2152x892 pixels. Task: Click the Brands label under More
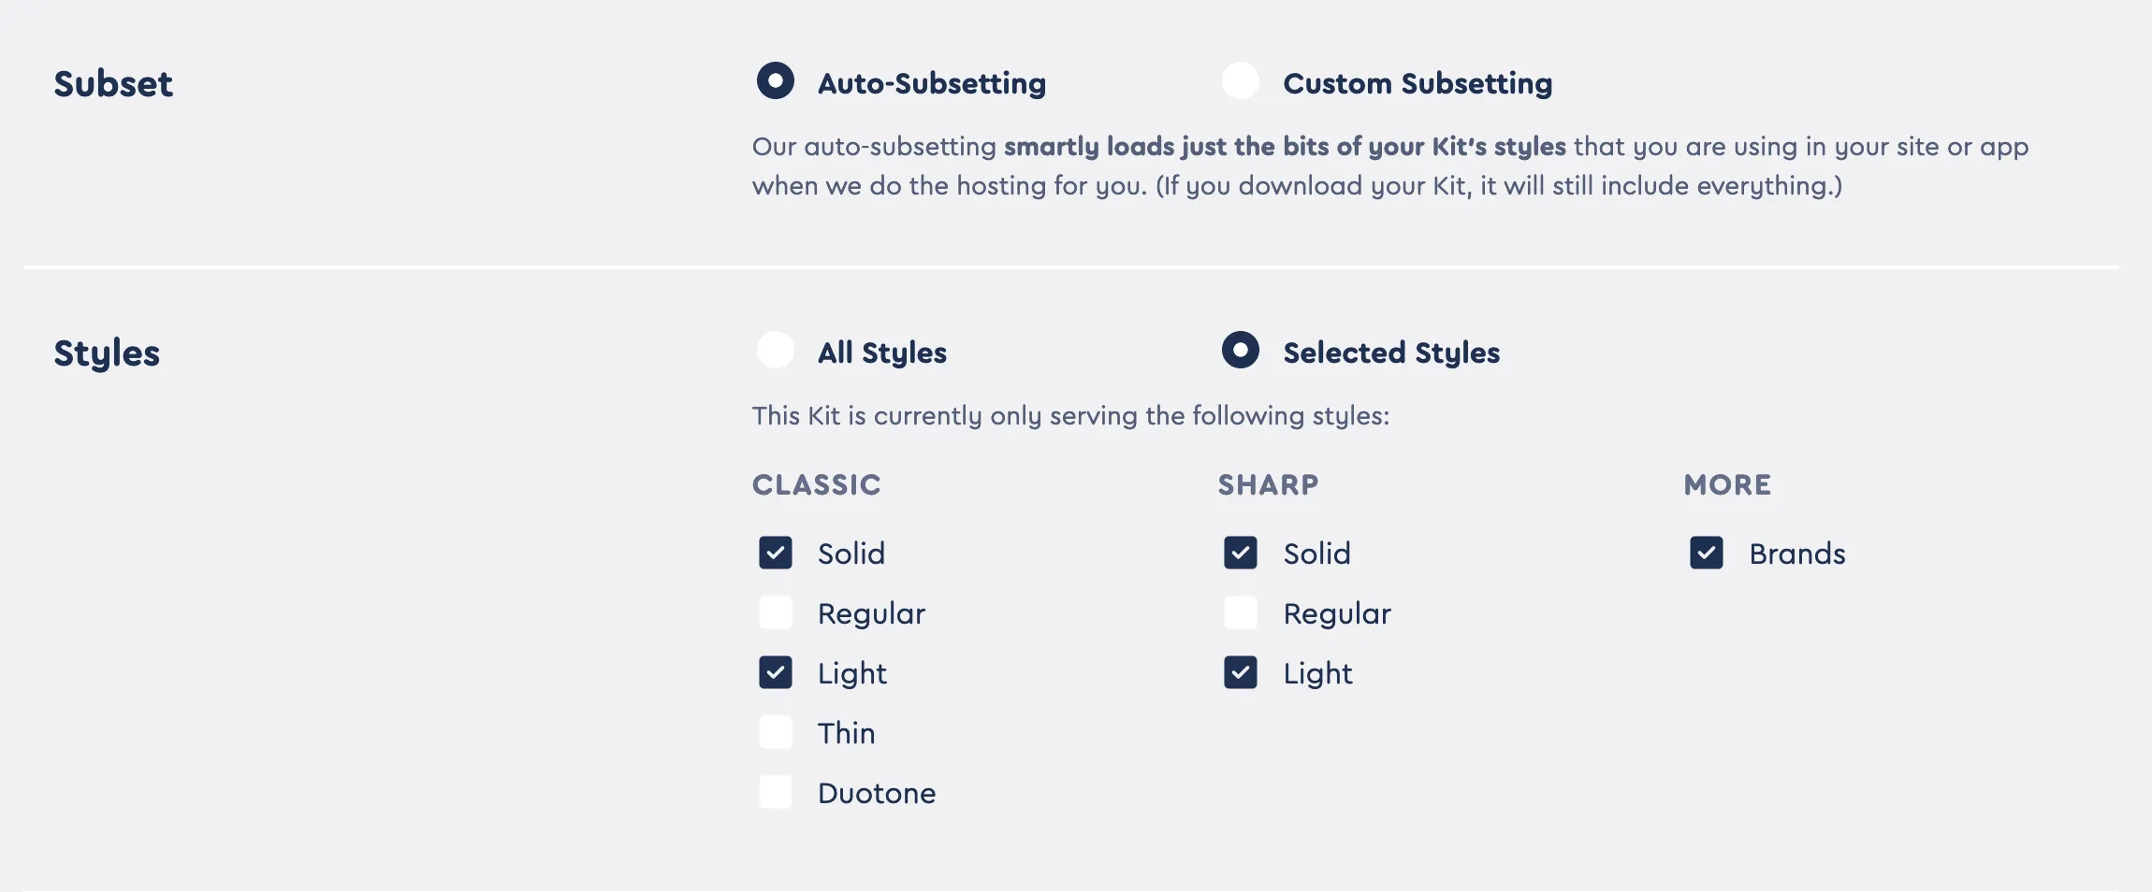click(x=1796, y=553)
